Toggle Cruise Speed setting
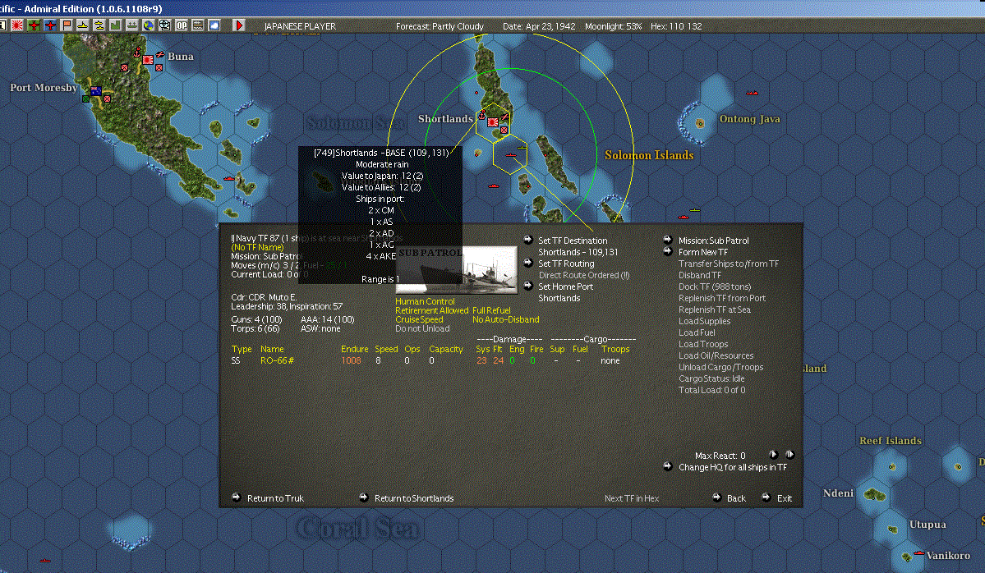 point(419,319)
